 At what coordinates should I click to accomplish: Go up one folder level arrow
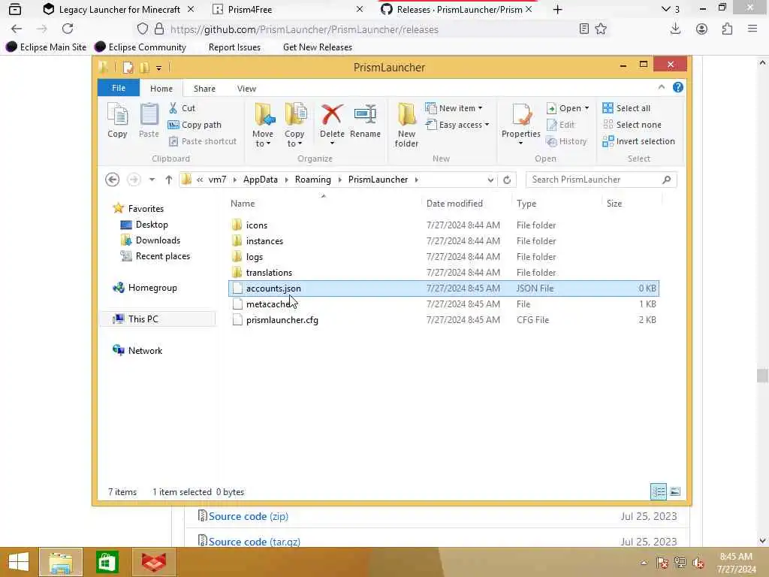pos(169,180)
